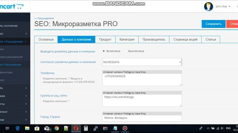Image resolution: width=238 pixels, height=133 pixels.
Task: Open the MICRODATA syntax dropdown
Action: pyautogui.click(x=142, y=62)
